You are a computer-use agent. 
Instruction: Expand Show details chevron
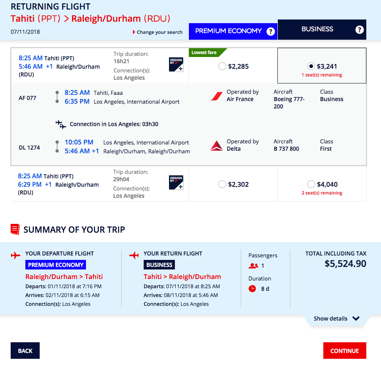356,318
